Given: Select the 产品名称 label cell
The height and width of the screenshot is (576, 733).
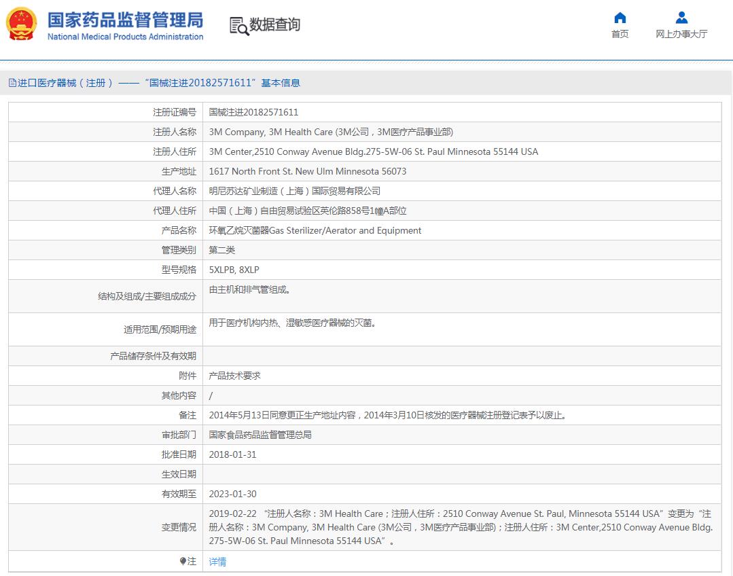Looking at the screenshot, I should (x=106, y=230).
